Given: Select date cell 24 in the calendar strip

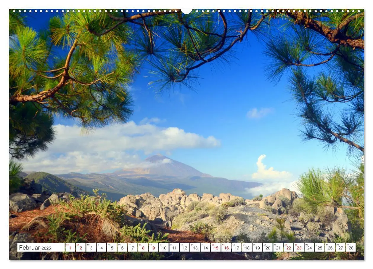Looking at the screenshot, I should [309, 248].
